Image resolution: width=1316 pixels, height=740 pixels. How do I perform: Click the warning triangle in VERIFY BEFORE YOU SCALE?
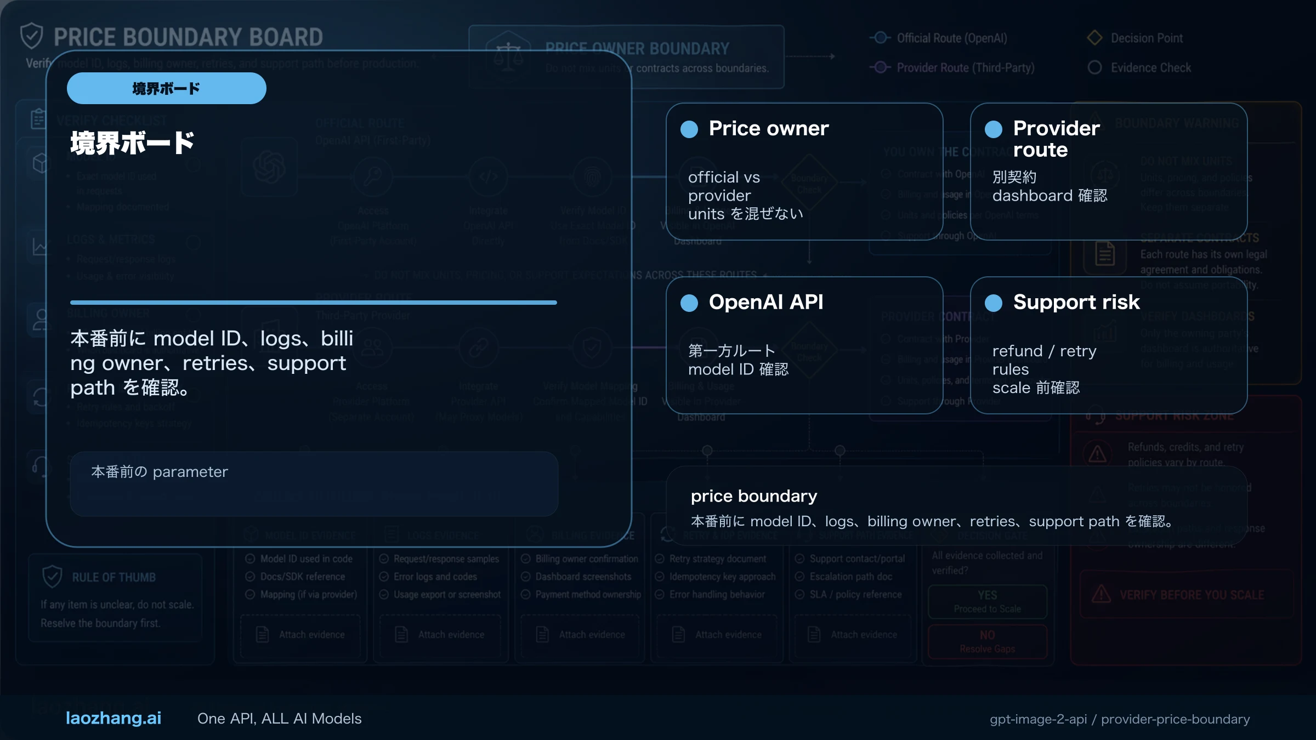point(1101,594)
